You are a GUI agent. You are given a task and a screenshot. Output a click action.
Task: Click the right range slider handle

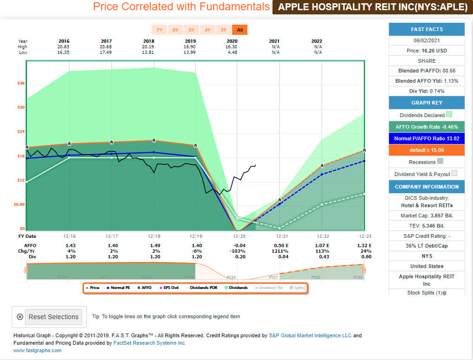364,270
